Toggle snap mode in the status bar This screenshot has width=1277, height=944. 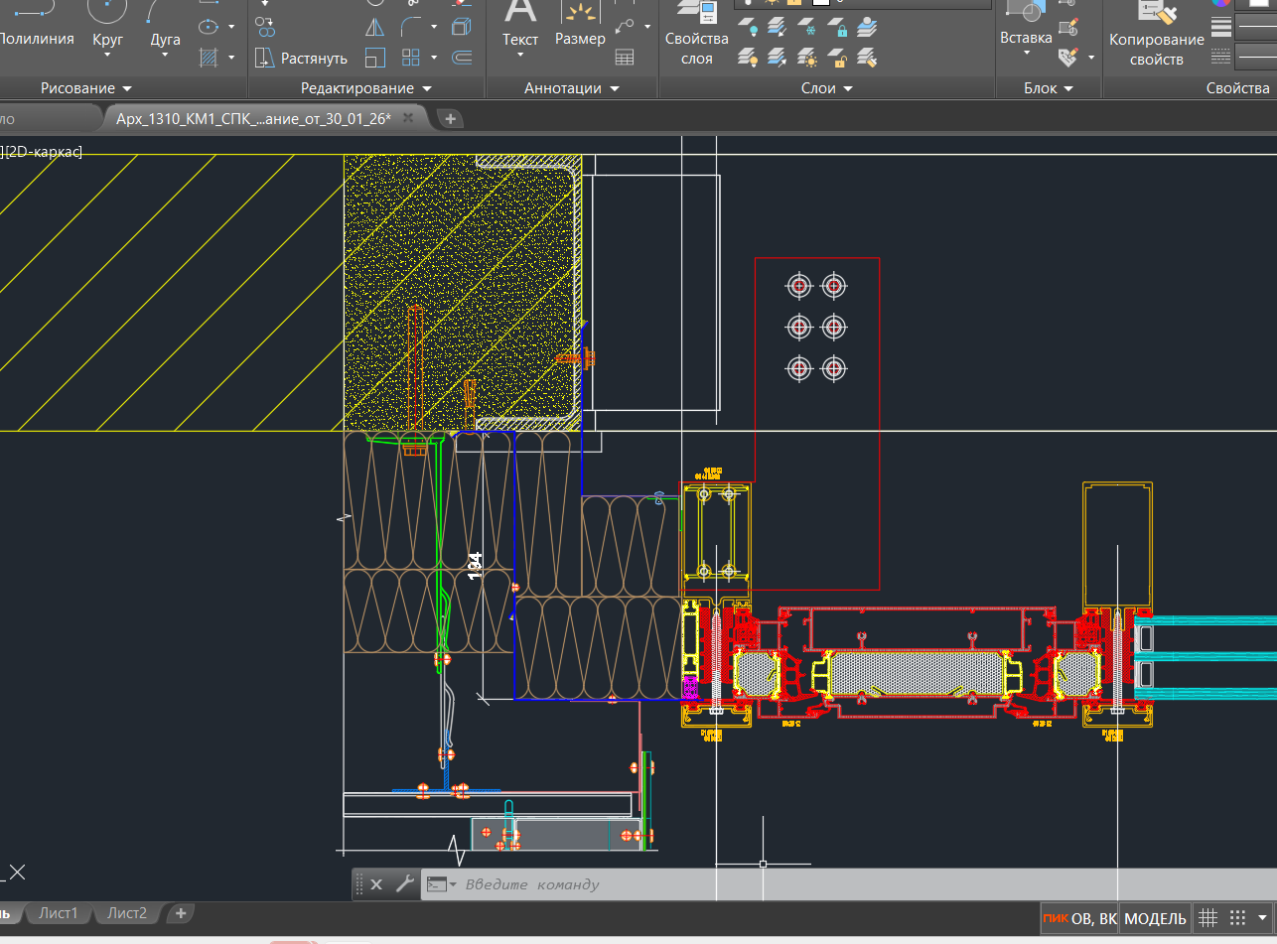click(1237, 918)
